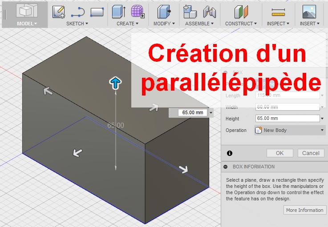Viewport: 328px width, 227px height.
Task: Open the floating dimension dropdown arrow
Action: (x=211, y=113)
